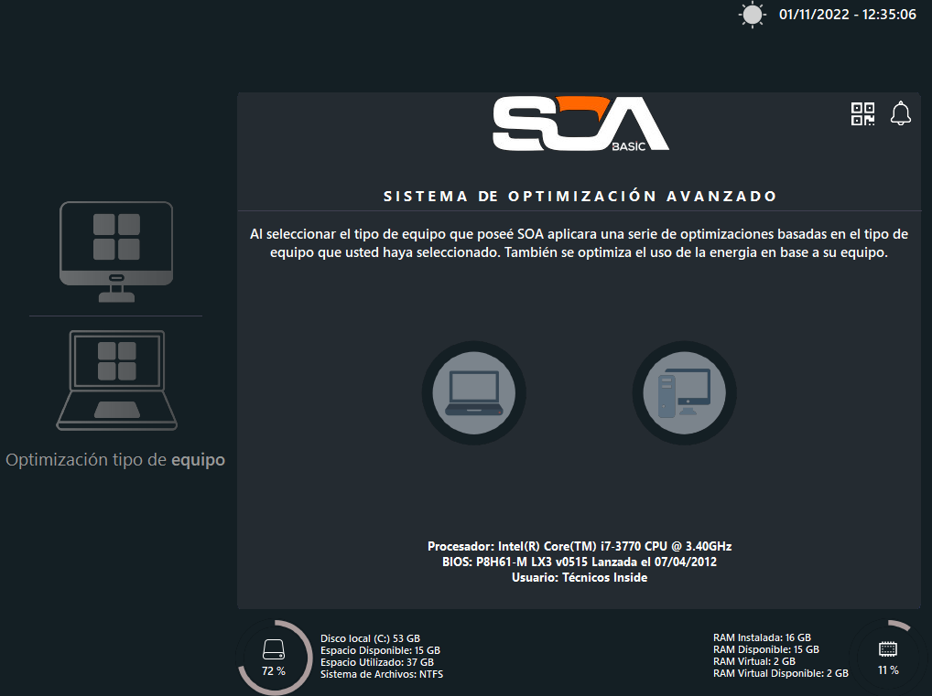Click 'Disco local (C:) 53 GB' text
932x696 pixels.
coord(370,638)
